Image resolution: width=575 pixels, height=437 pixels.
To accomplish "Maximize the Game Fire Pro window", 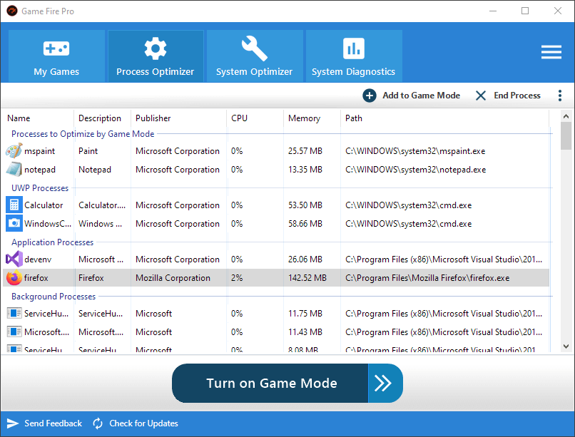I will (x=525, y=11).
